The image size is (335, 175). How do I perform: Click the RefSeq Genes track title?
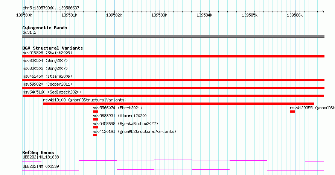38,152
